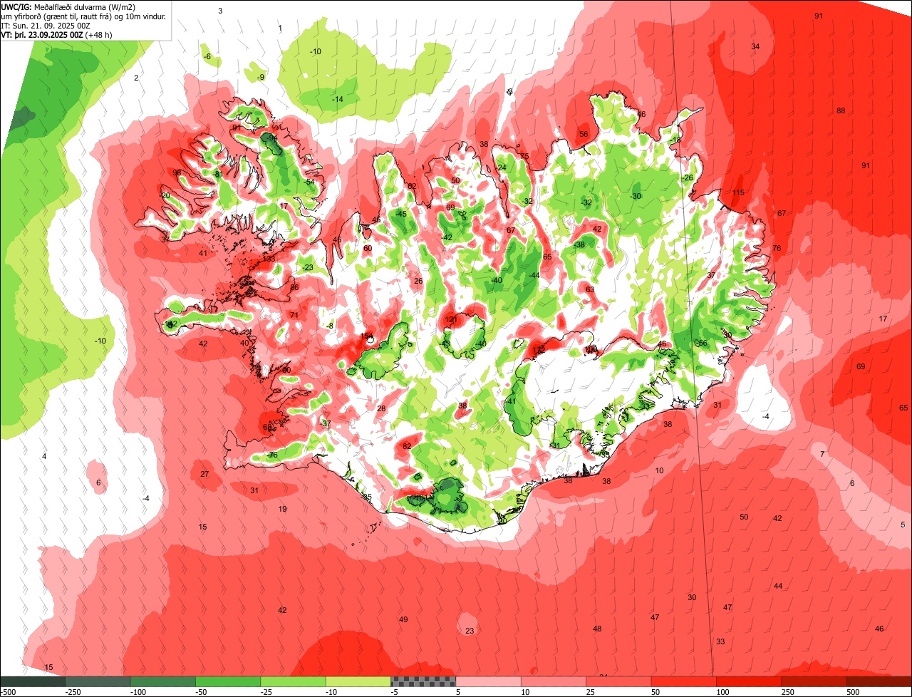Pick the legend swatch between -100 and -50
The width and height of the screenshot is (912, 697).
pos(162,682)
